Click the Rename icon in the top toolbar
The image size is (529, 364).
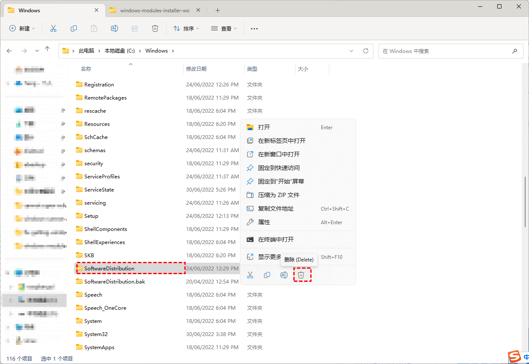click(114, 28)
